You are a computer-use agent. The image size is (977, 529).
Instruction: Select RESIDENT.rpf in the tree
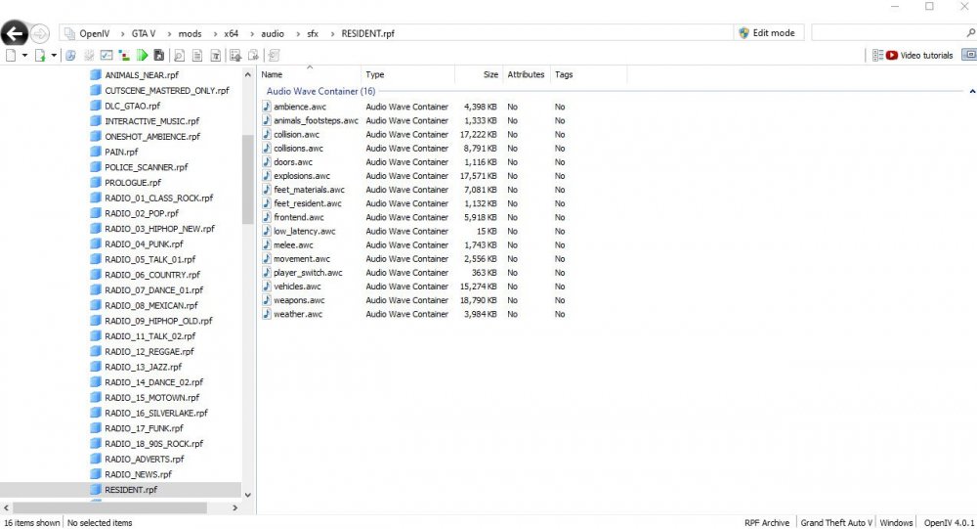pos(131,490)
